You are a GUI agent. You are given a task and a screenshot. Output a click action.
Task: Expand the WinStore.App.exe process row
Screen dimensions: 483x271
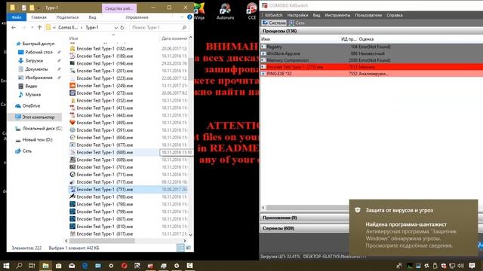[x=263, y=53]
